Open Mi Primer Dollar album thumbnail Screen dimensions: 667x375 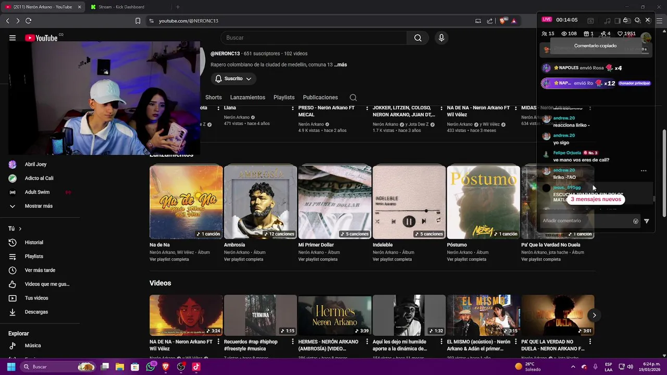click(x=335, y=202)
